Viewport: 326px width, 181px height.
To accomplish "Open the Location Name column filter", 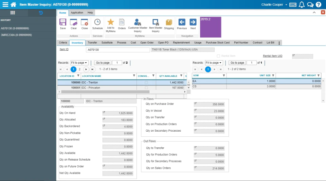I will tap(134, 76).
